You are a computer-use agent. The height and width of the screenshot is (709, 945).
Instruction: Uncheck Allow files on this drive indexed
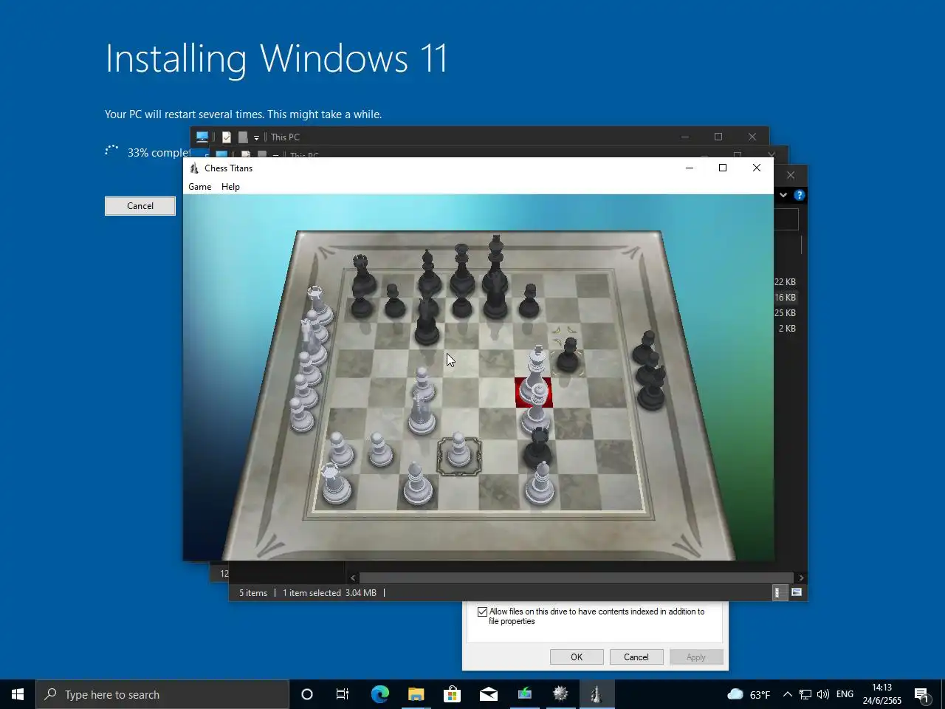click(483, 612)
